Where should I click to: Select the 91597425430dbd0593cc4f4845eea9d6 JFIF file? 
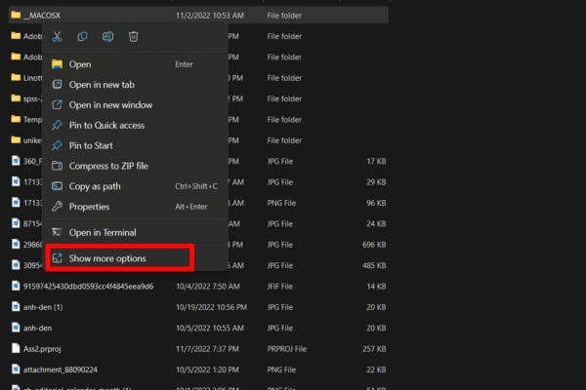click(x=198, y=287)
